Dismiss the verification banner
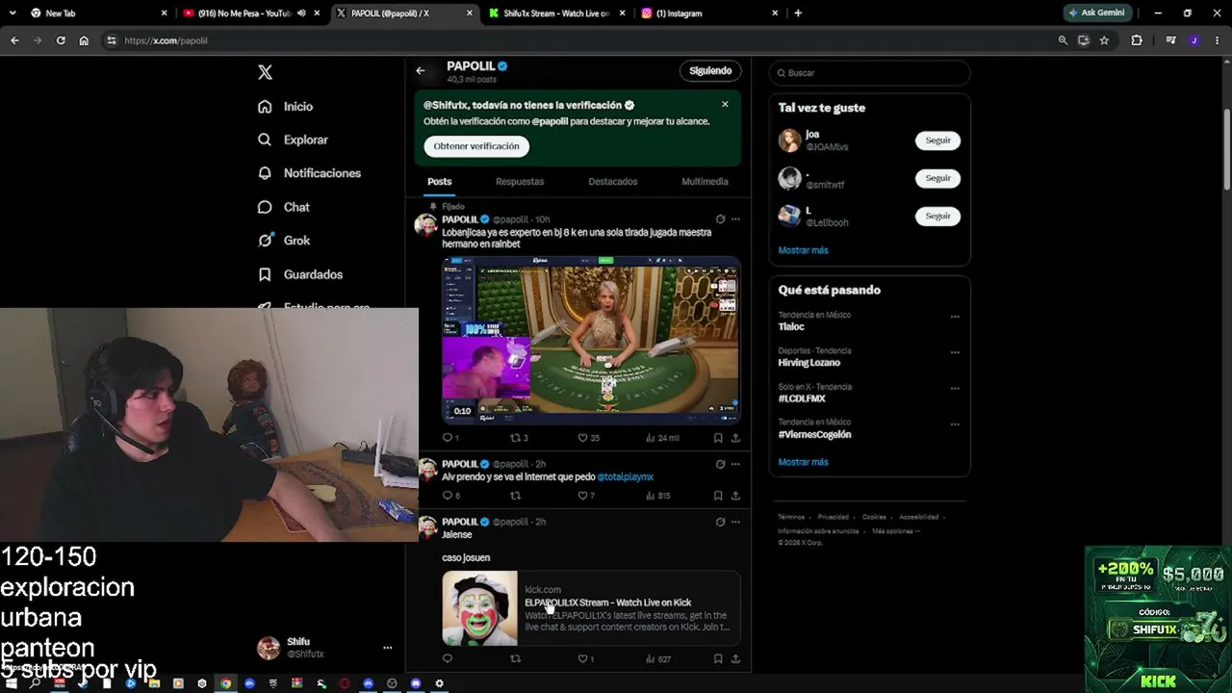This screenshot has height=693, width=1232. point(725,104)
